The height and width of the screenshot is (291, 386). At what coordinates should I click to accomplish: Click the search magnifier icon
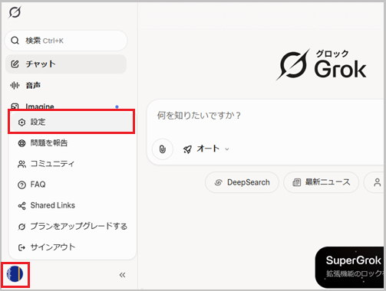15,41
